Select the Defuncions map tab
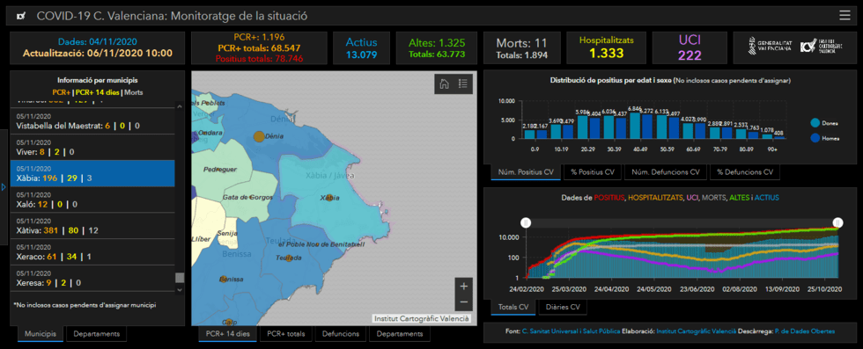863x349 pixels. [x=341, y=333]
